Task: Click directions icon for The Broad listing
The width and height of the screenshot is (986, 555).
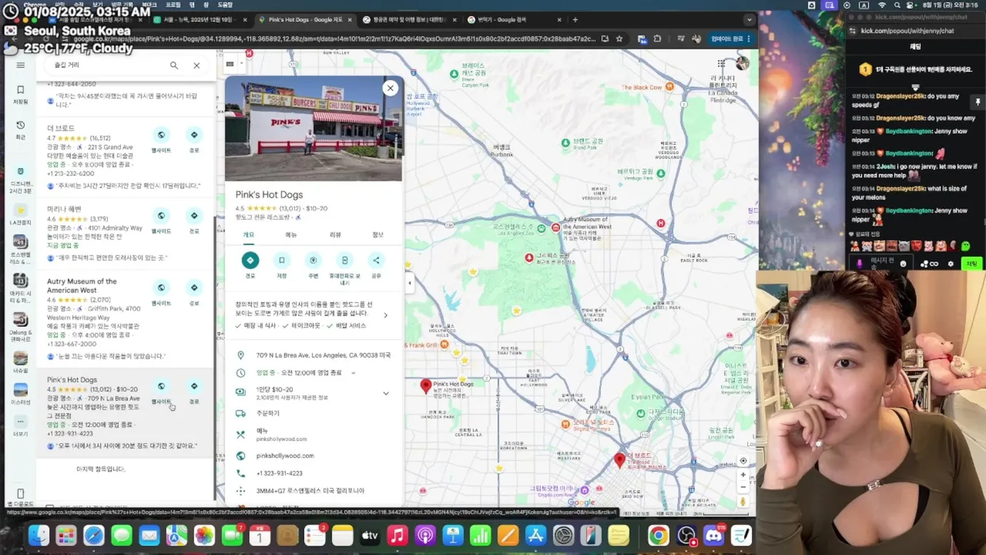Action: (194, 135)
